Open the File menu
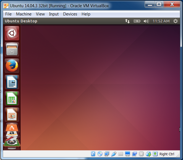The height and width of the screenshot is (160, 183). [x=8, y=14]
